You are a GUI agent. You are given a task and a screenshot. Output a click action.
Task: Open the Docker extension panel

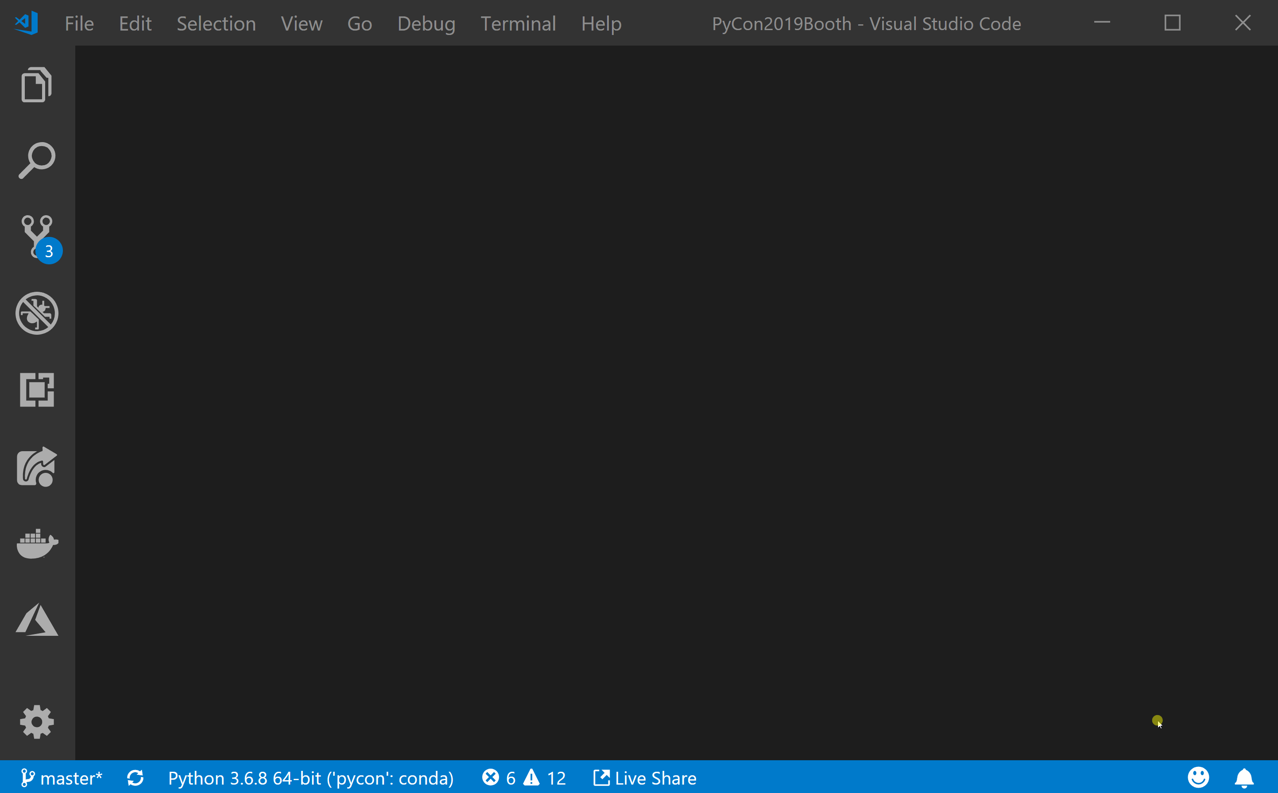click(x=37, y=544)
